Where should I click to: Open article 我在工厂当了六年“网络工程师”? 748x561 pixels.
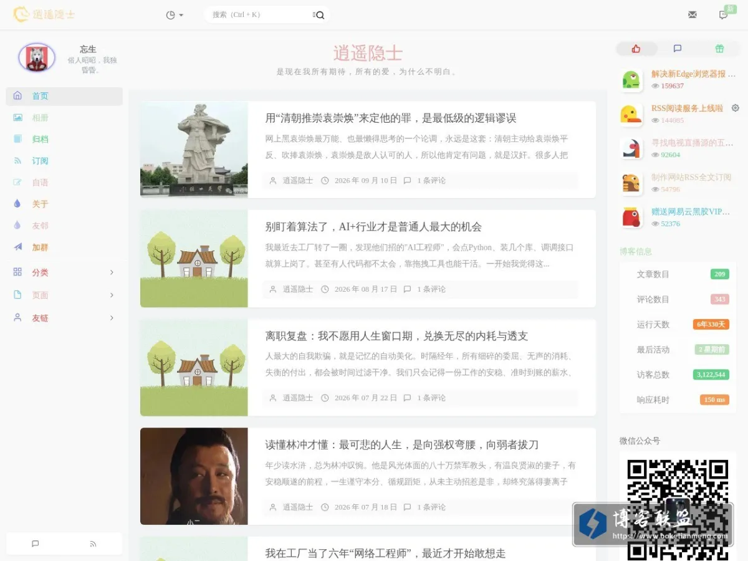pos(385,554)
